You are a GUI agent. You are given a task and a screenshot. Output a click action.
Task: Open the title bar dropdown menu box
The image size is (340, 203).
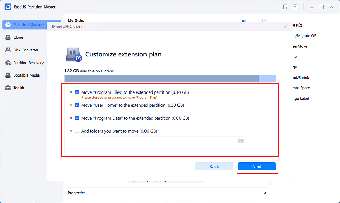295,7
